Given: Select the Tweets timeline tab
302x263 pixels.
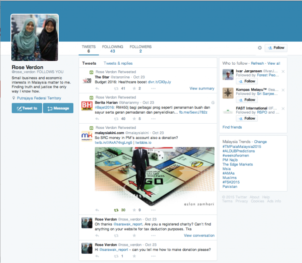Looking at the screenshot, I should pos(89,63).
